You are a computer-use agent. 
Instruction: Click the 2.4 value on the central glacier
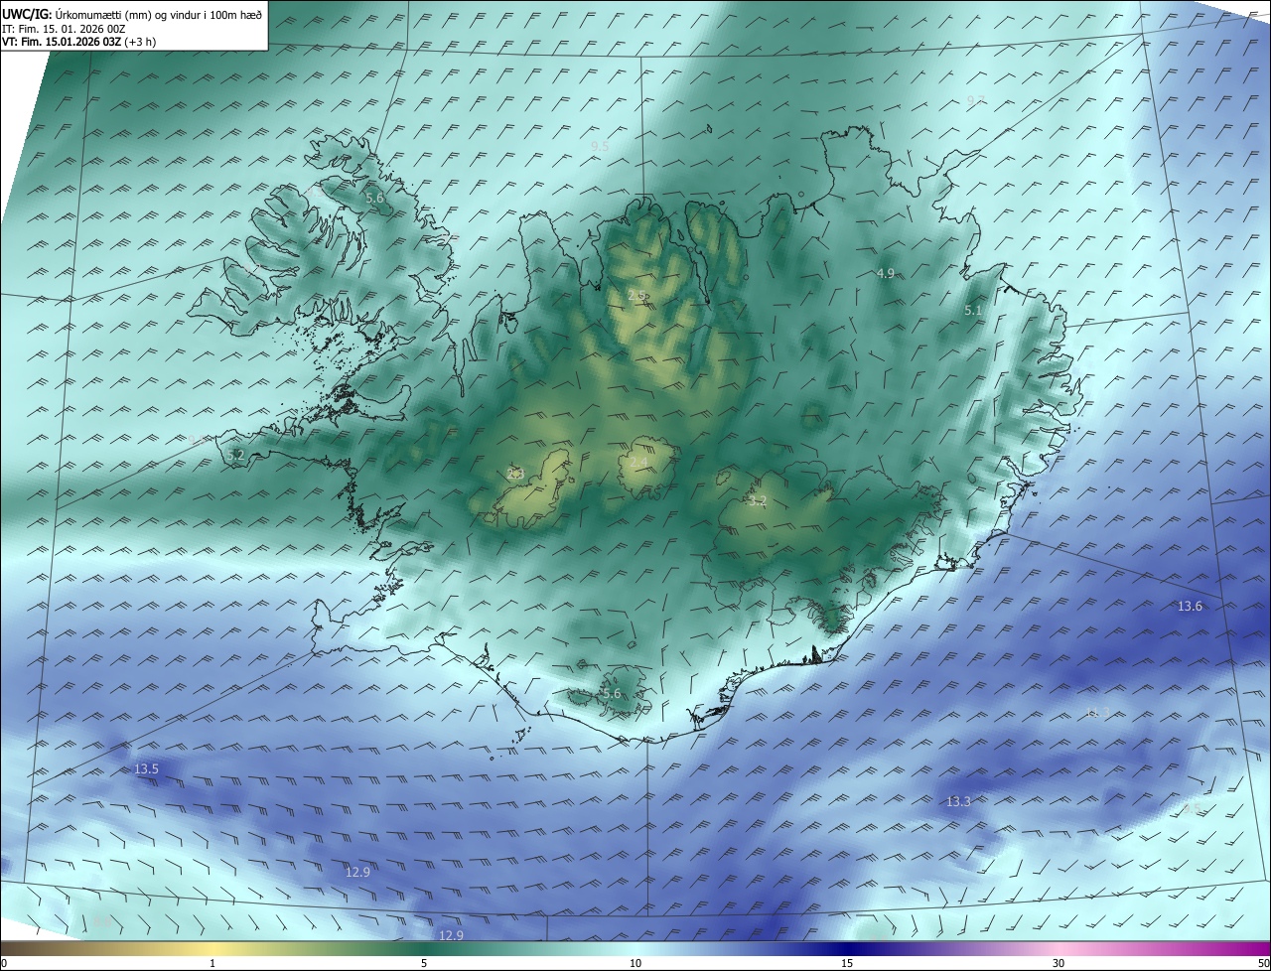638,463
